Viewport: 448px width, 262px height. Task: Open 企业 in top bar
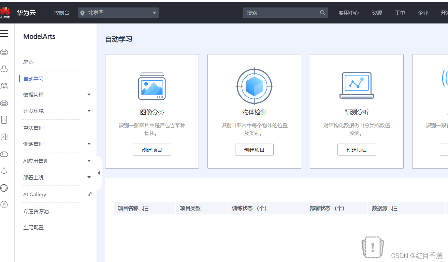pos(423,13)
